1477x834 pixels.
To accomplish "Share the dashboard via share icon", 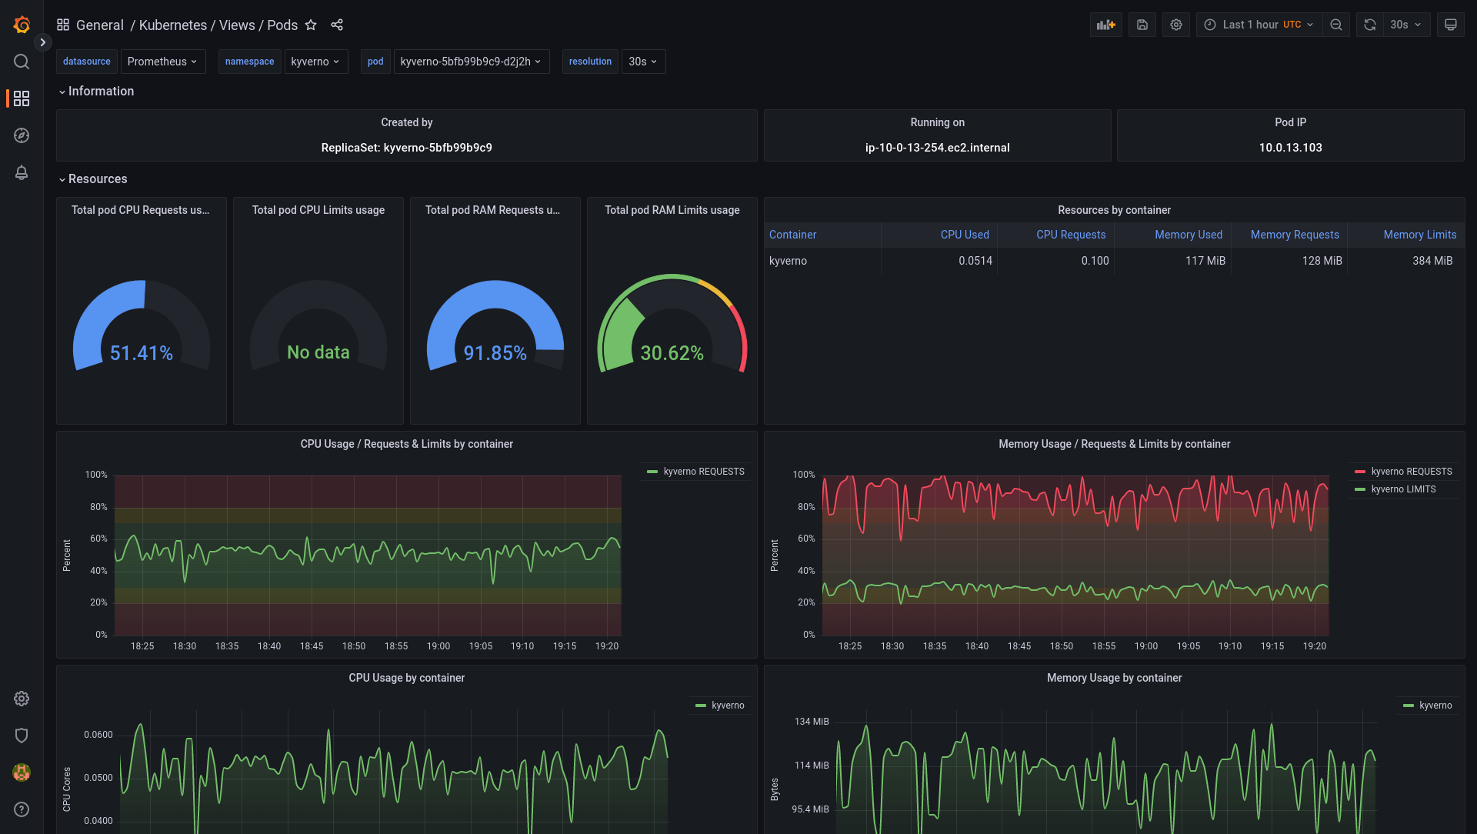I will coord(337,25).
